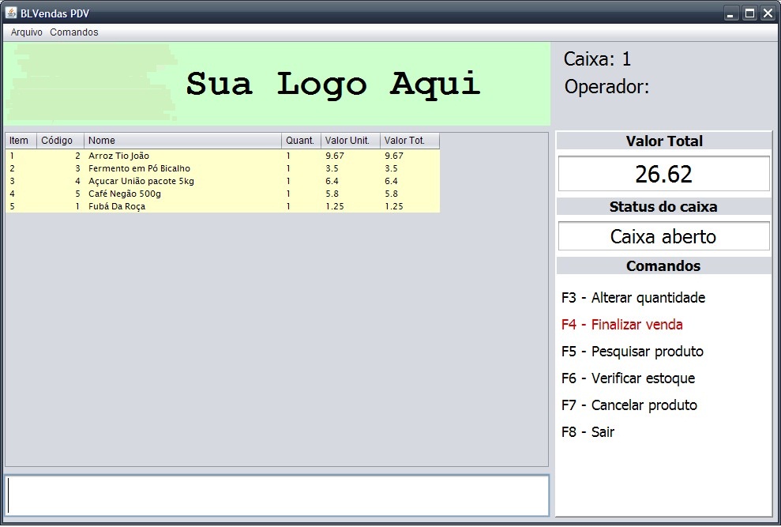
Task: Open the Comandos menu
Action: (x=73, y=32)
